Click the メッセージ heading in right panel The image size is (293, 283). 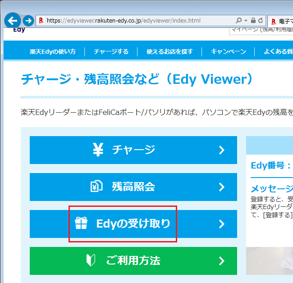coord(272,188)
